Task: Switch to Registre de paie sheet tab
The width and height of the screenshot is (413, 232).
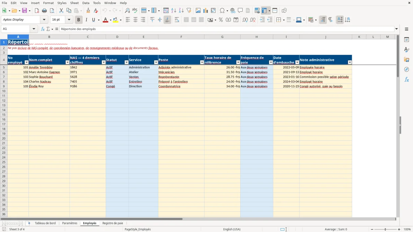Action: [113, 223]
